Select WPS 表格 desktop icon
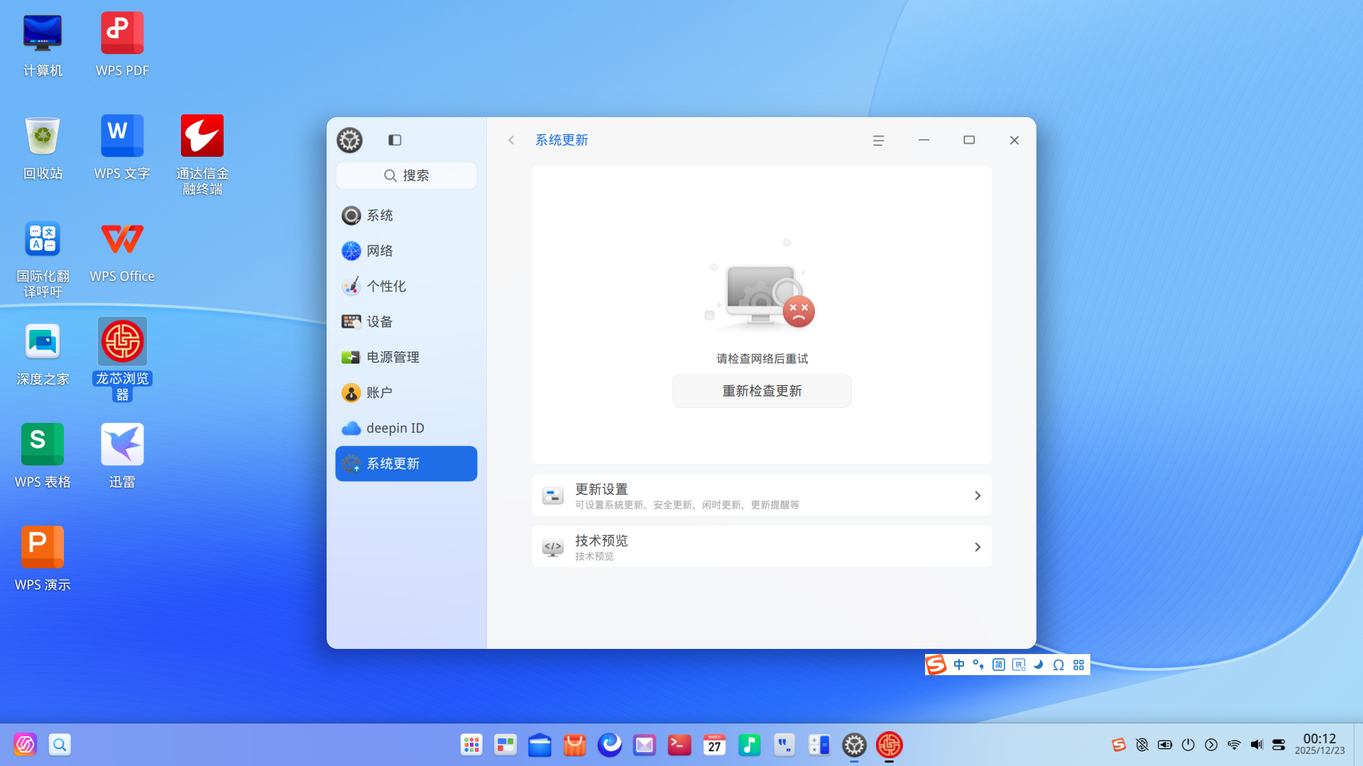This screenshot has height=766, width=1363. tap(43, 457)
